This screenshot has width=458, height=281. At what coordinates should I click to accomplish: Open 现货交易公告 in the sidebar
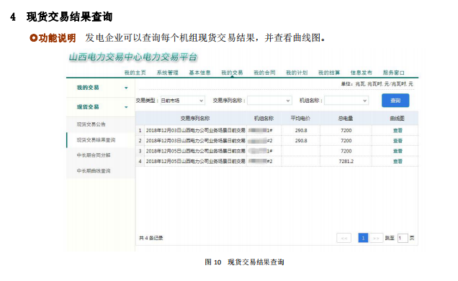click(91, 124)
